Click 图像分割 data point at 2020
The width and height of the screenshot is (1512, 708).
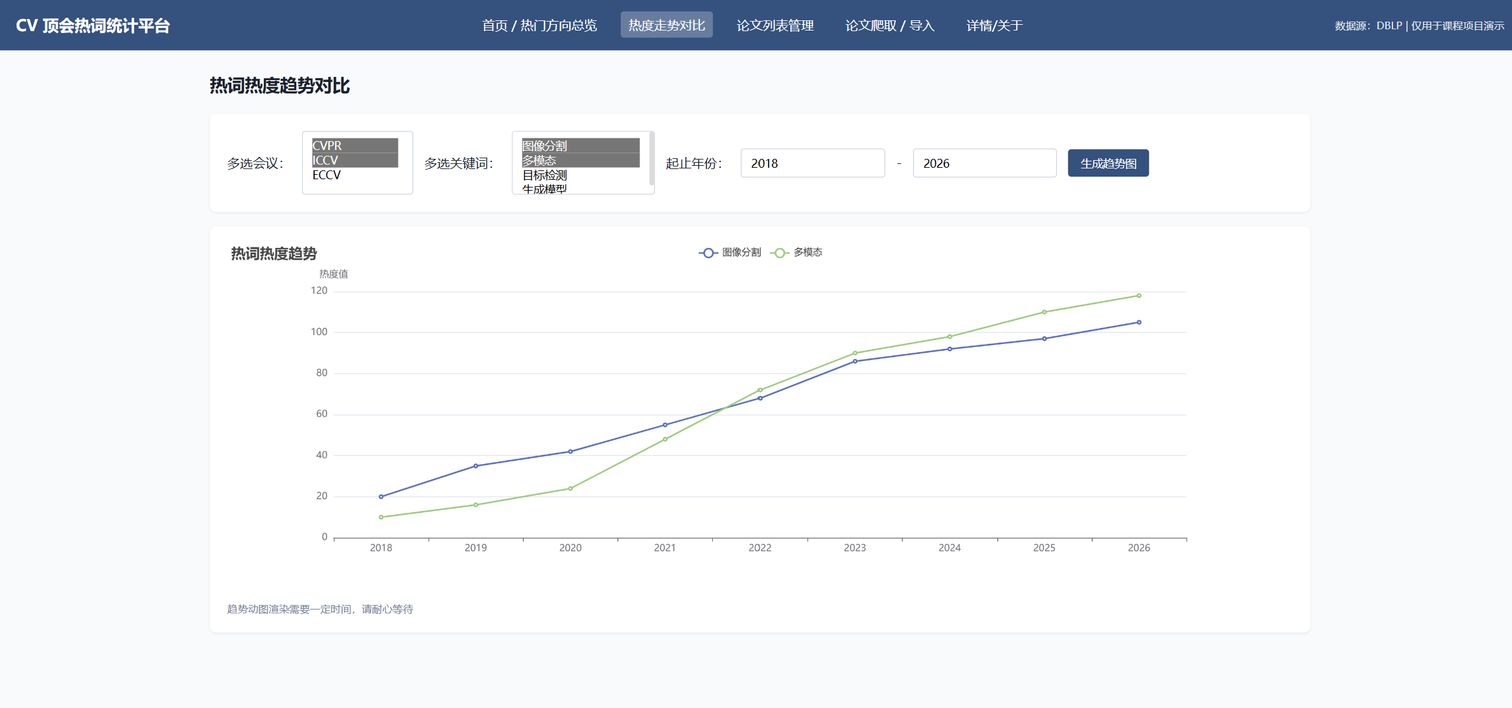pyautogui.click(x=570, y=451)
